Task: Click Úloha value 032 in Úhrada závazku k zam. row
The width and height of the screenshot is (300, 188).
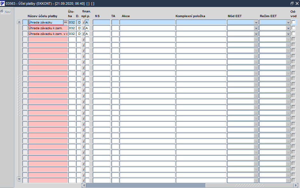Action: tap(72, 28)
